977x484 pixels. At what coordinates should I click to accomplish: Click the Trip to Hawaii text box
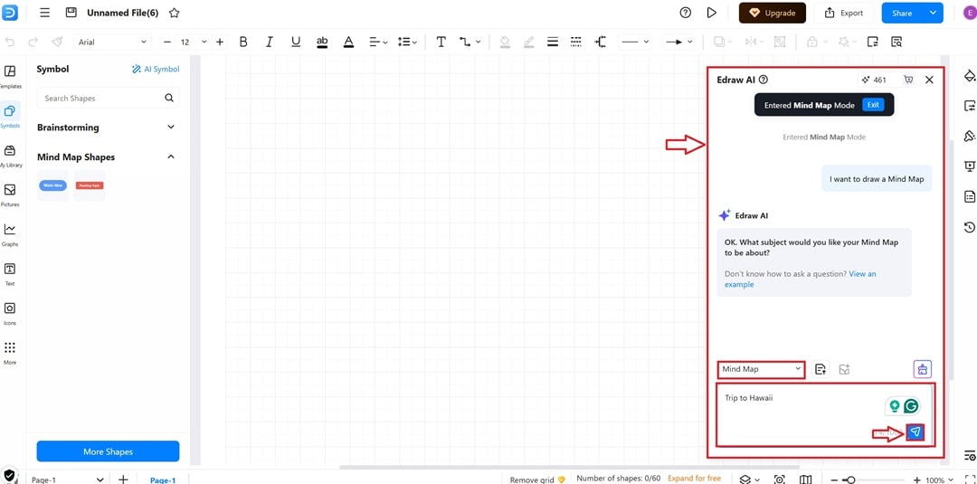[824, 415]
